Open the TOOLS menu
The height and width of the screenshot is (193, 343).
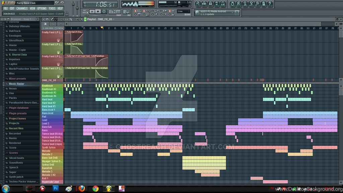point(52,8)
